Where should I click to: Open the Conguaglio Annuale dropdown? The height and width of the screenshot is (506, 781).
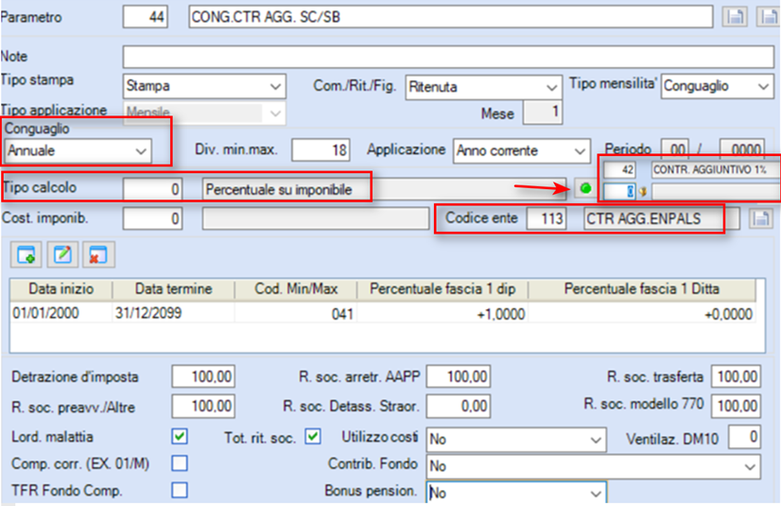coord(78,150)
